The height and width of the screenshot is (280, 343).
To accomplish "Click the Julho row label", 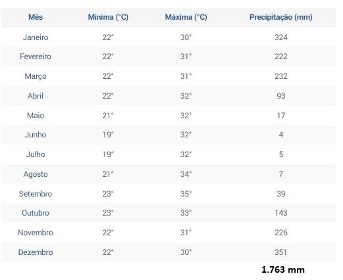I will [36, 154].
